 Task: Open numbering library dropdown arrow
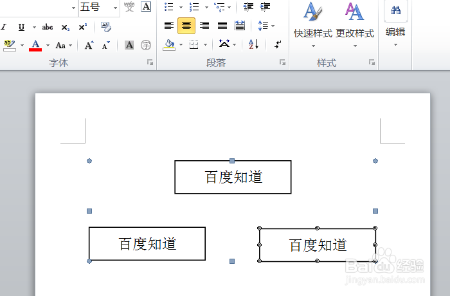coord(206,7)
